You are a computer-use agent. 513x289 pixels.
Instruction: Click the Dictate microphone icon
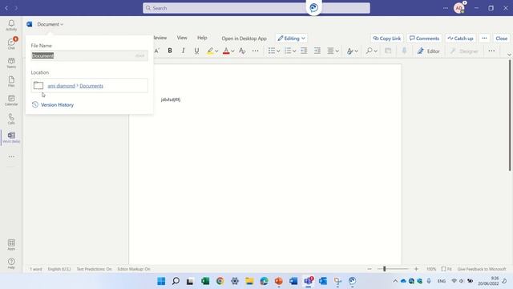click(404, 51)
